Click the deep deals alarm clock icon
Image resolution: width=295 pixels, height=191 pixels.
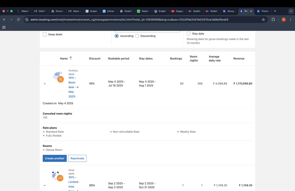coord(58,176)
